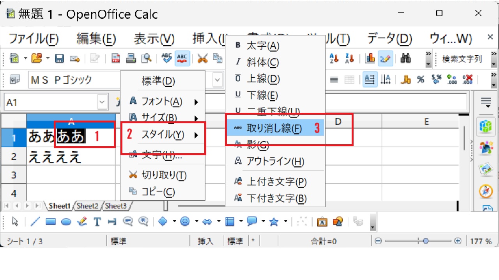
Task: Select the Text tool in drawing toolbar
Action: (x=97, y=222)
